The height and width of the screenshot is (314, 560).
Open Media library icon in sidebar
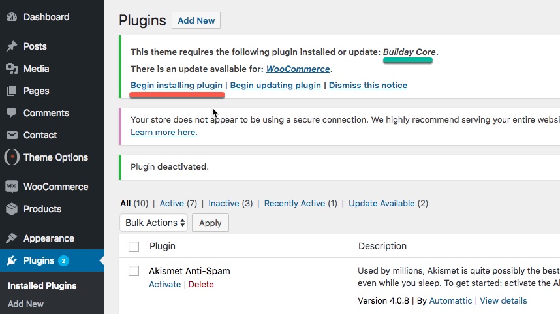click(12, 69)
